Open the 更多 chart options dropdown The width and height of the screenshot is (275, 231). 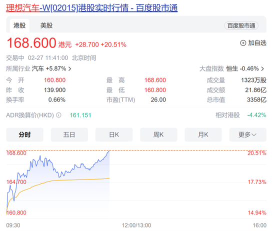248,134
